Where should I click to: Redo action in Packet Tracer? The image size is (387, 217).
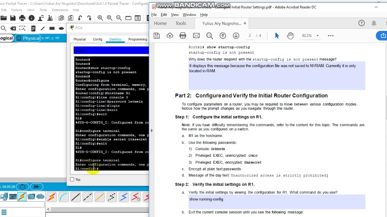(x=89, y=18)
